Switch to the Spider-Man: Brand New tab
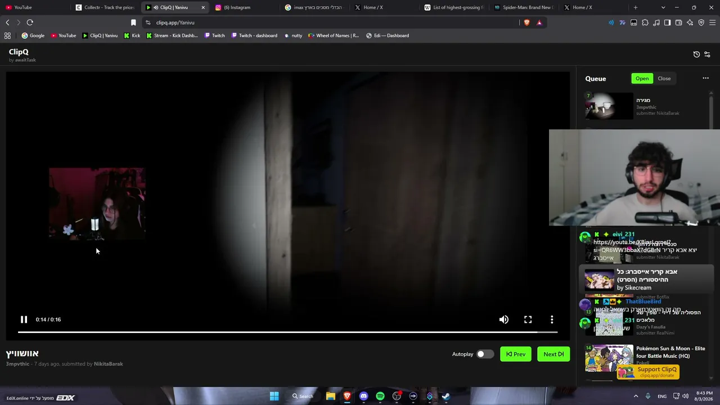The image size is (720, 405). coord(524,7)
